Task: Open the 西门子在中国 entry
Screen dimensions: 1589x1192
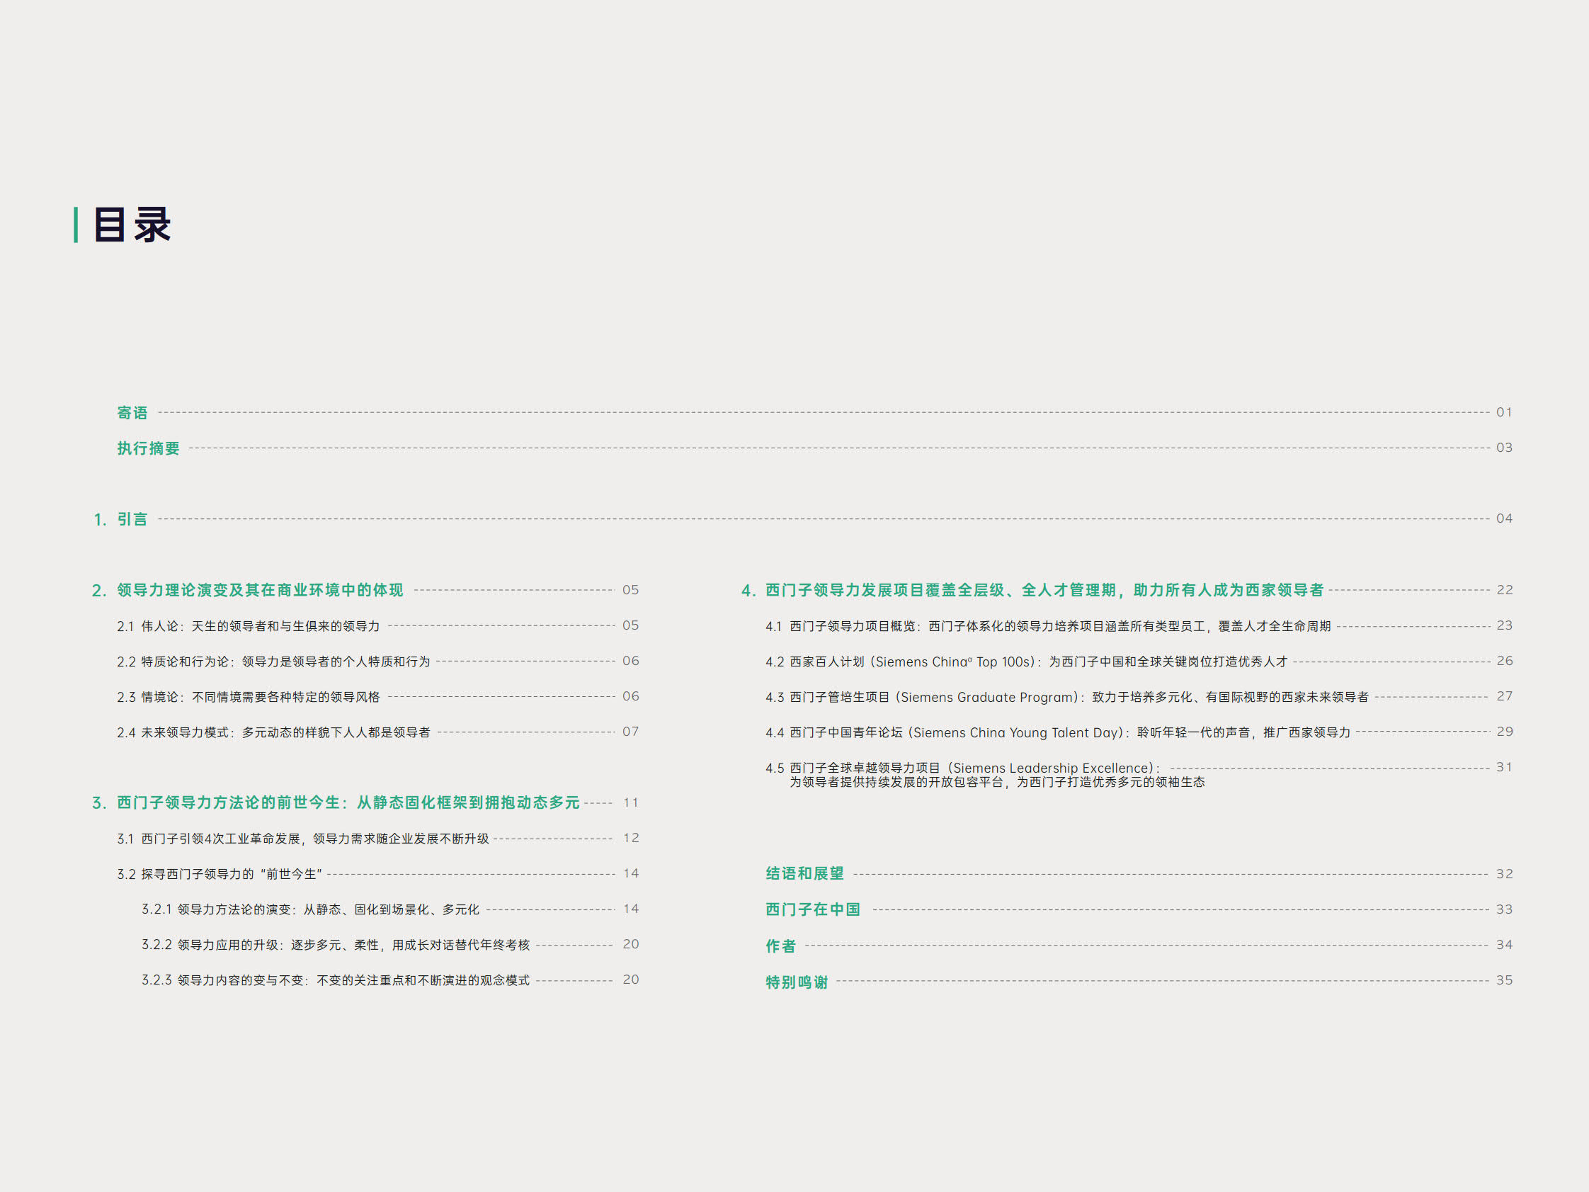Action: point(812,909)
